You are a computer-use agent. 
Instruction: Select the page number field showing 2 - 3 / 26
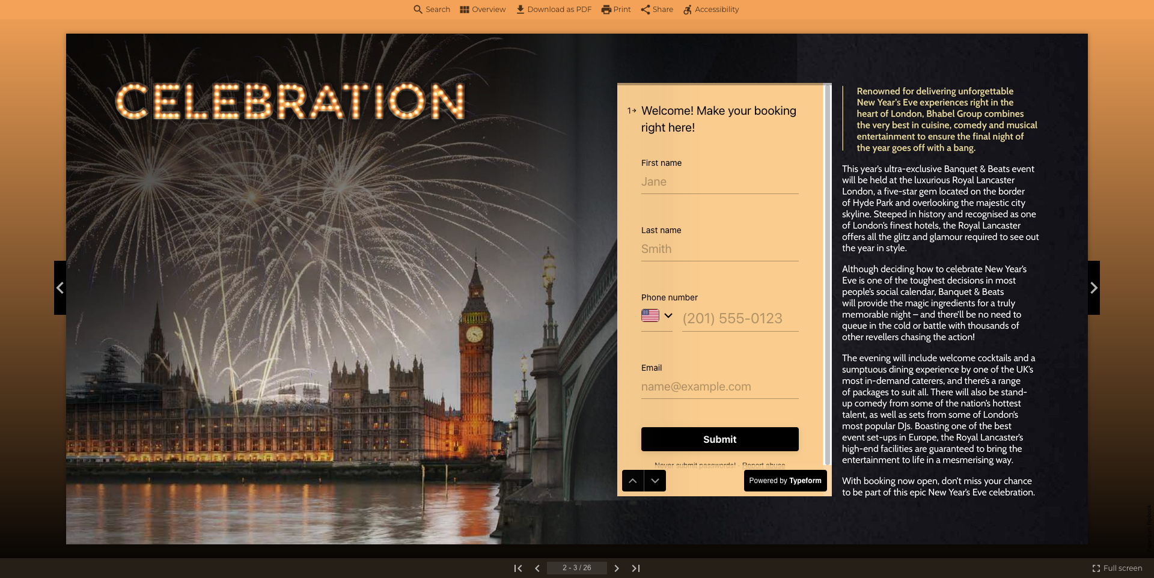point(576,568)
